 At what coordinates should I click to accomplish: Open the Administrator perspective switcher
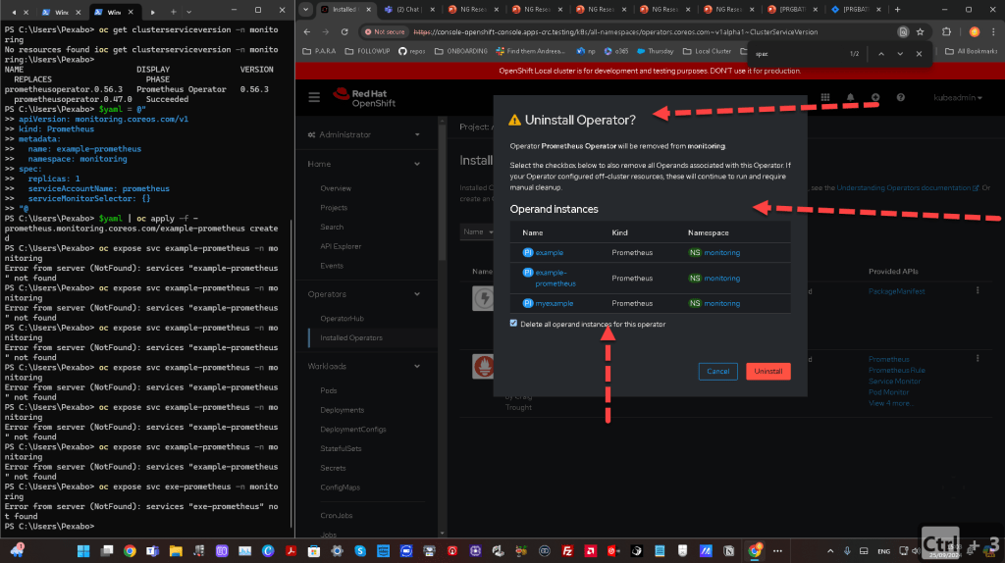(x=364, y=134)
